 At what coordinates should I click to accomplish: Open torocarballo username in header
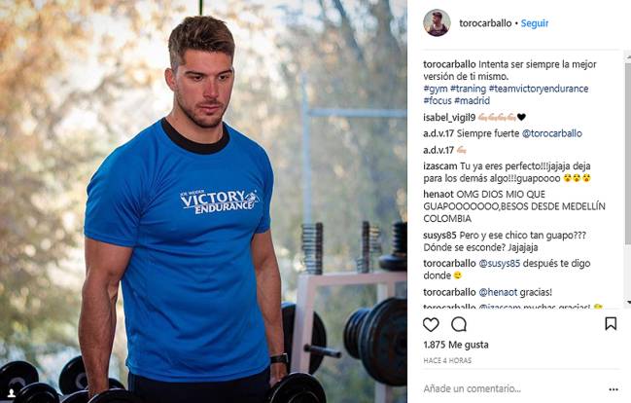pos(485,23)
